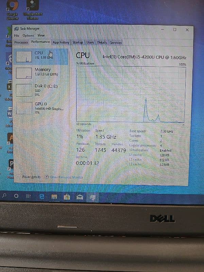204x272 pixels.
Task: Open Microsoft Store from taskbar
Action: tap(67, 197)
